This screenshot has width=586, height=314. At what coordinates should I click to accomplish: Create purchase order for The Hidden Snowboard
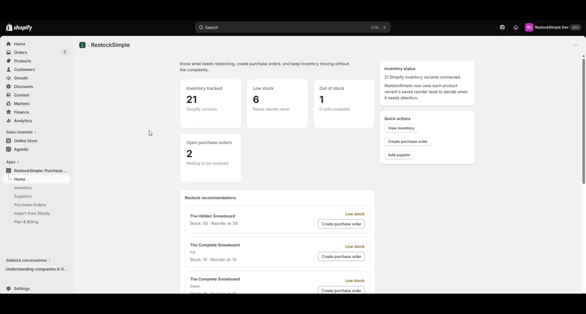click(x=341, y=224)
